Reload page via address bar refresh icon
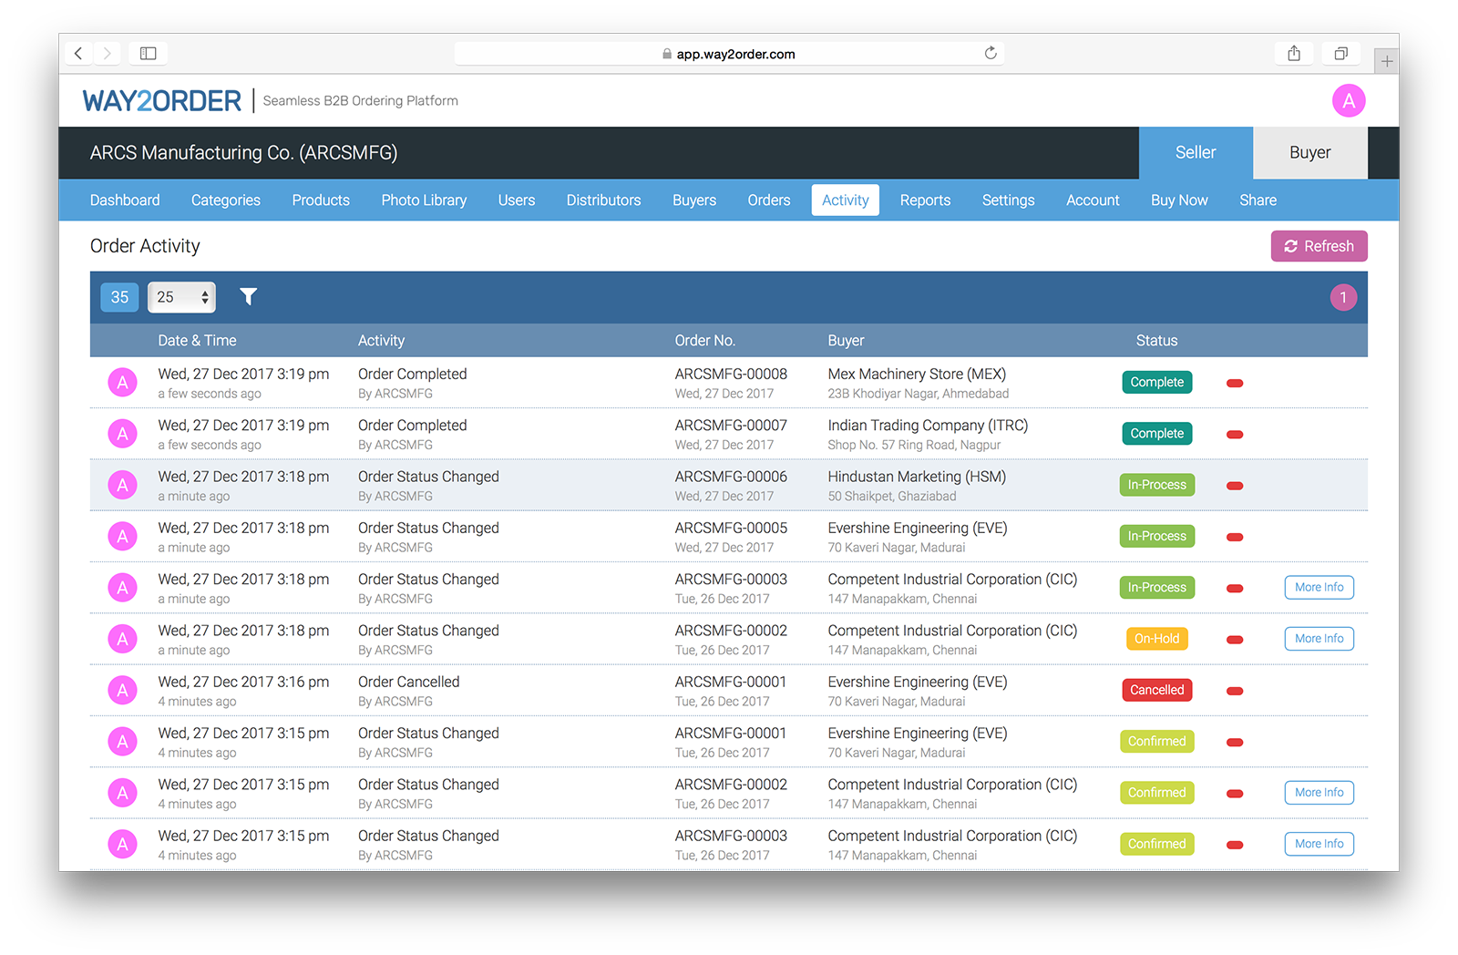This screenshot has height=955, width=1458. [991, 54]
